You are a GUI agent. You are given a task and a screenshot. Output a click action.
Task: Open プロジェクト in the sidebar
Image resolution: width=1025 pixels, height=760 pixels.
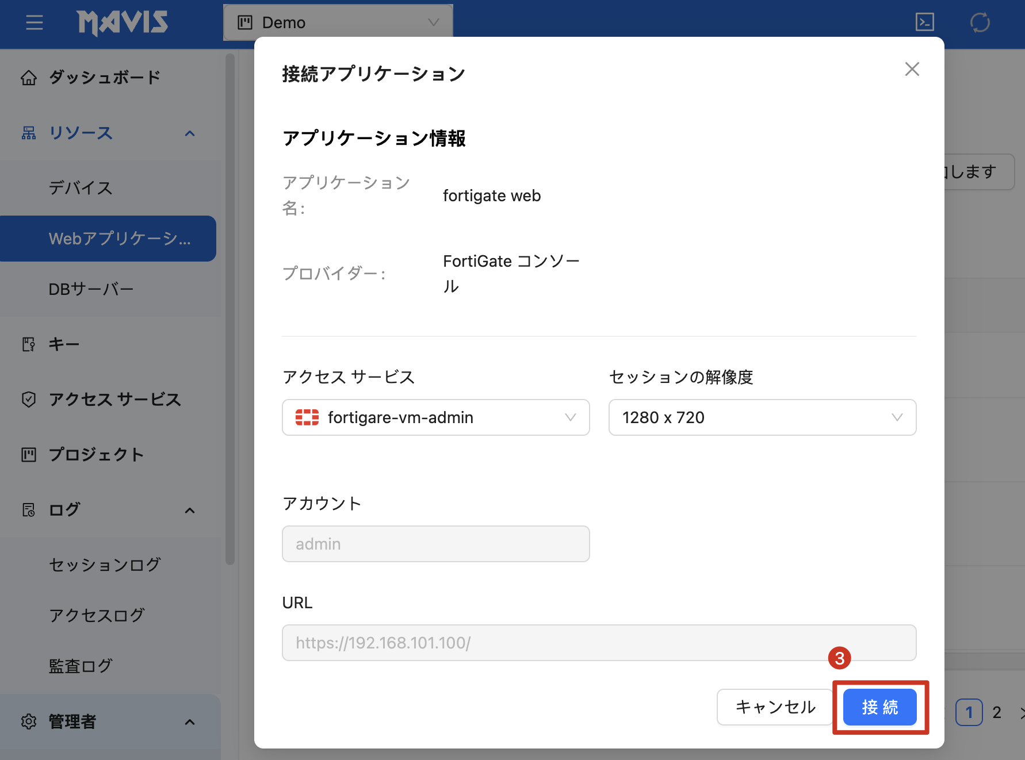[x=95, y=454]
